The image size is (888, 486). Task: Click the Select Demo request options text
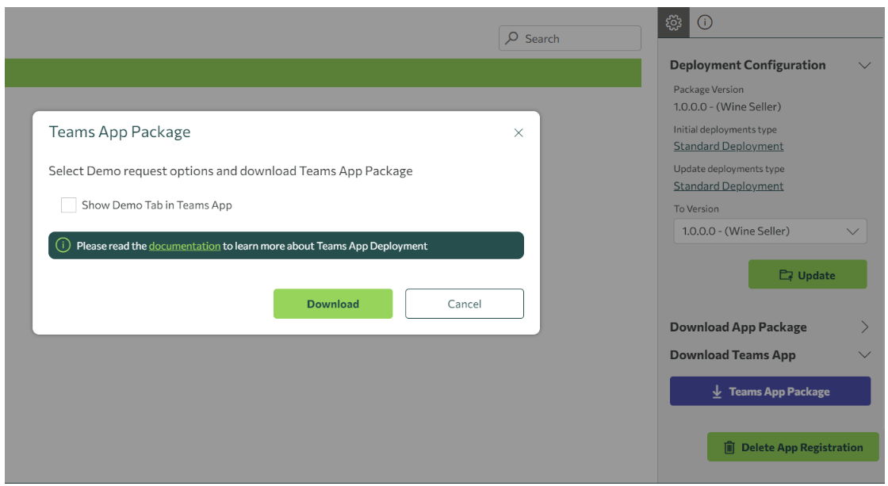pyautogui.click(x=231, y=171)
